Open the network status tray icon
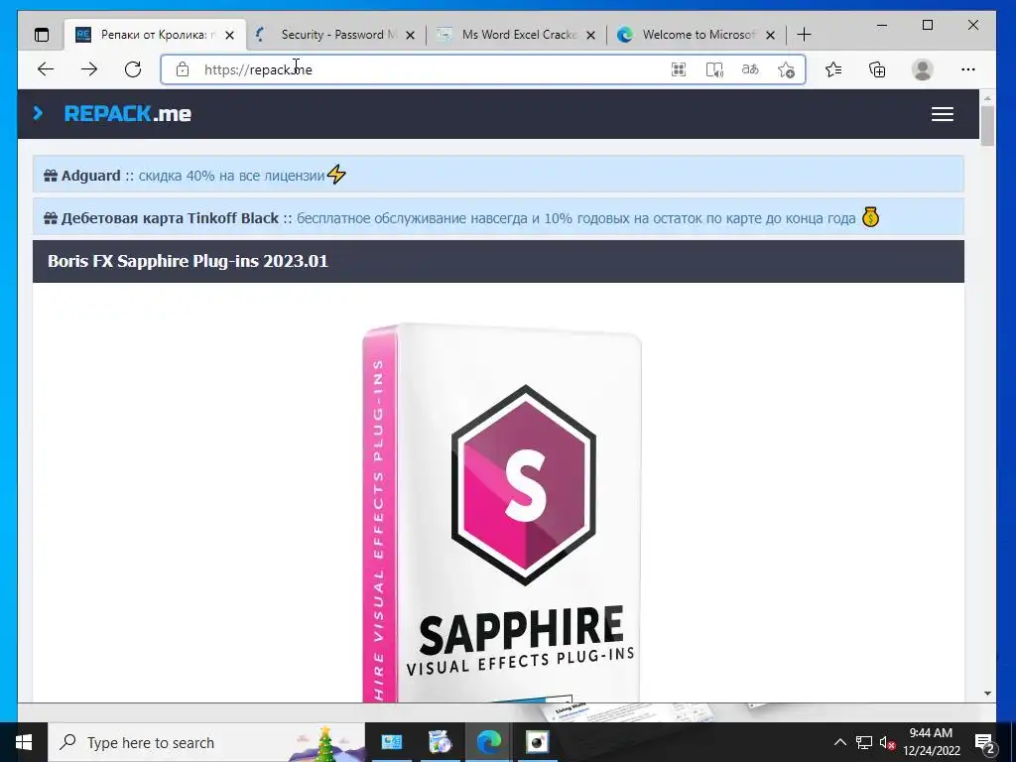 864,742
